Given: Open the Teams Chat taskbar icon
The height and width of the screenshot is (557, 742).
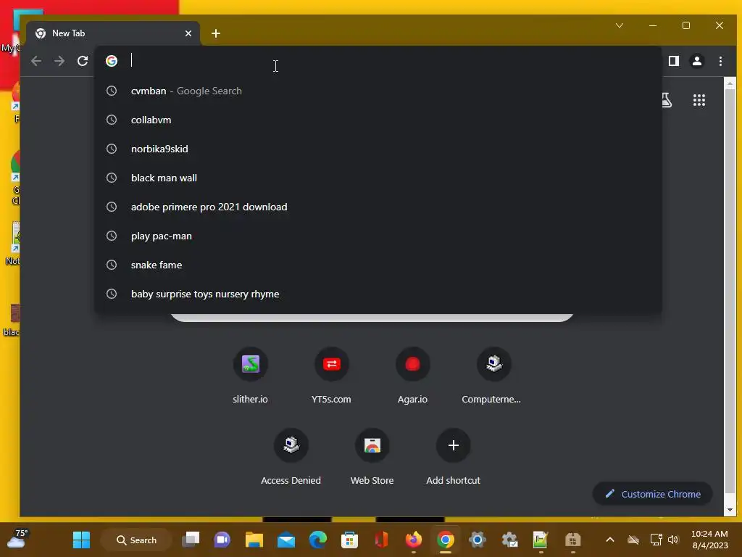Looking at the screenshot, I should tap(222, 540).
